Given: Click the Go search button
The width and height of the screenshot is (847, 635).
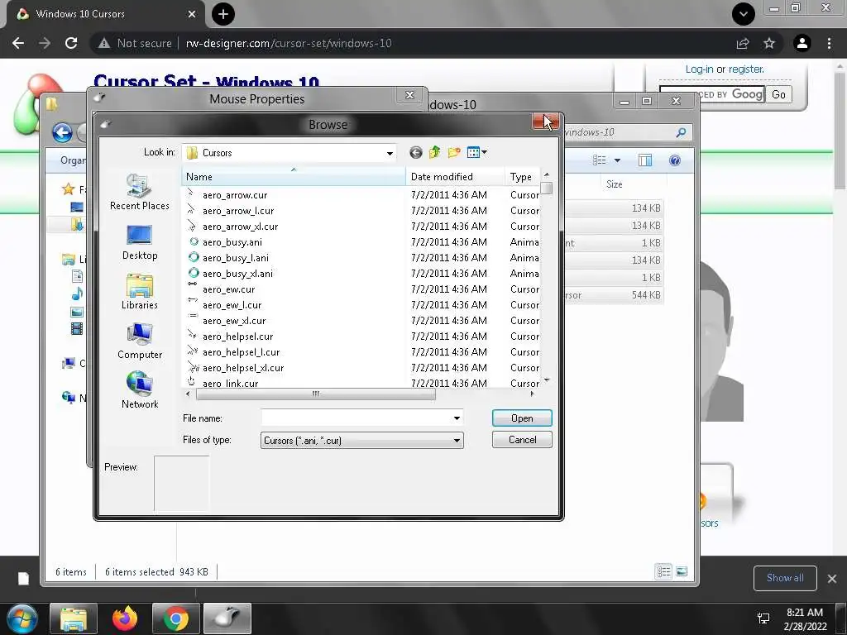Looking at the screenshot, I should [x=778, y=94].
